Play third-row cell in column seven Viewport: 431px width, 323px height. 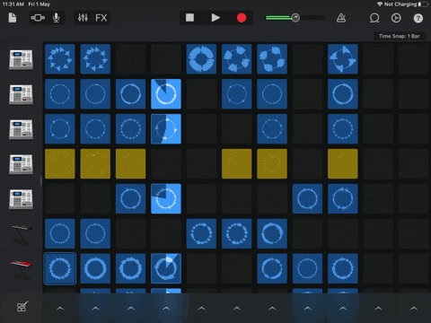pyautogui.click(x=272, y=129)
